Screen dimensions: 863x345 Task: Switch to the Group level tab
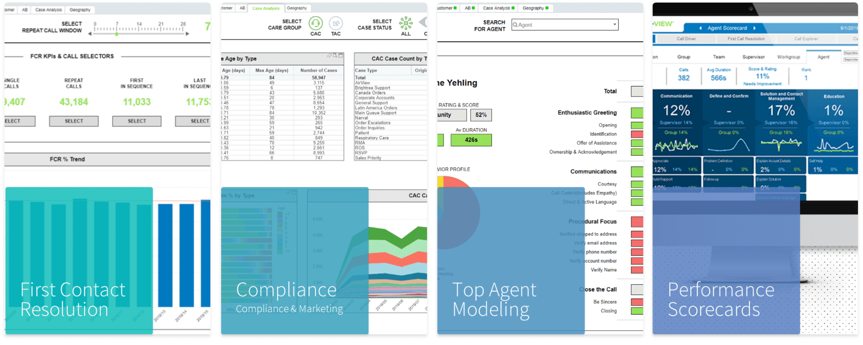(x=683, y=57)
